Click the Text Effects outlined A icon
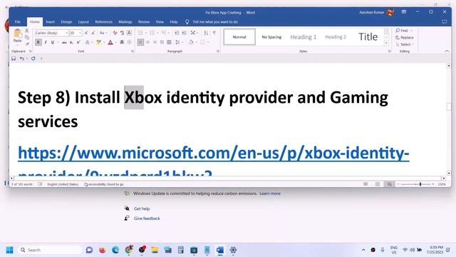The width and height of the screenshot is (456, 257). pos(87,43)
